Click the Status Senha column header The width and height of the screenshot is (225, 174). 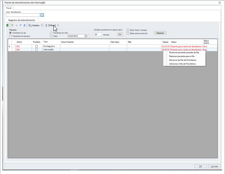tap(210, 42)
